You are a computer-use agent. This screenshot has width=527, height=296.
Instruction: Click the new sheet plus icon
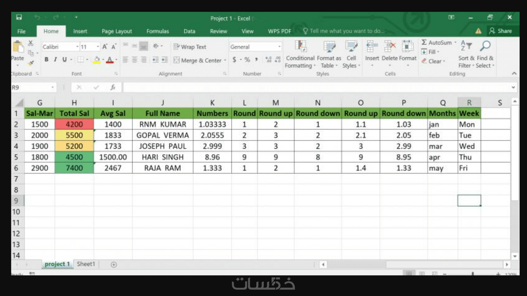[114, 264]
